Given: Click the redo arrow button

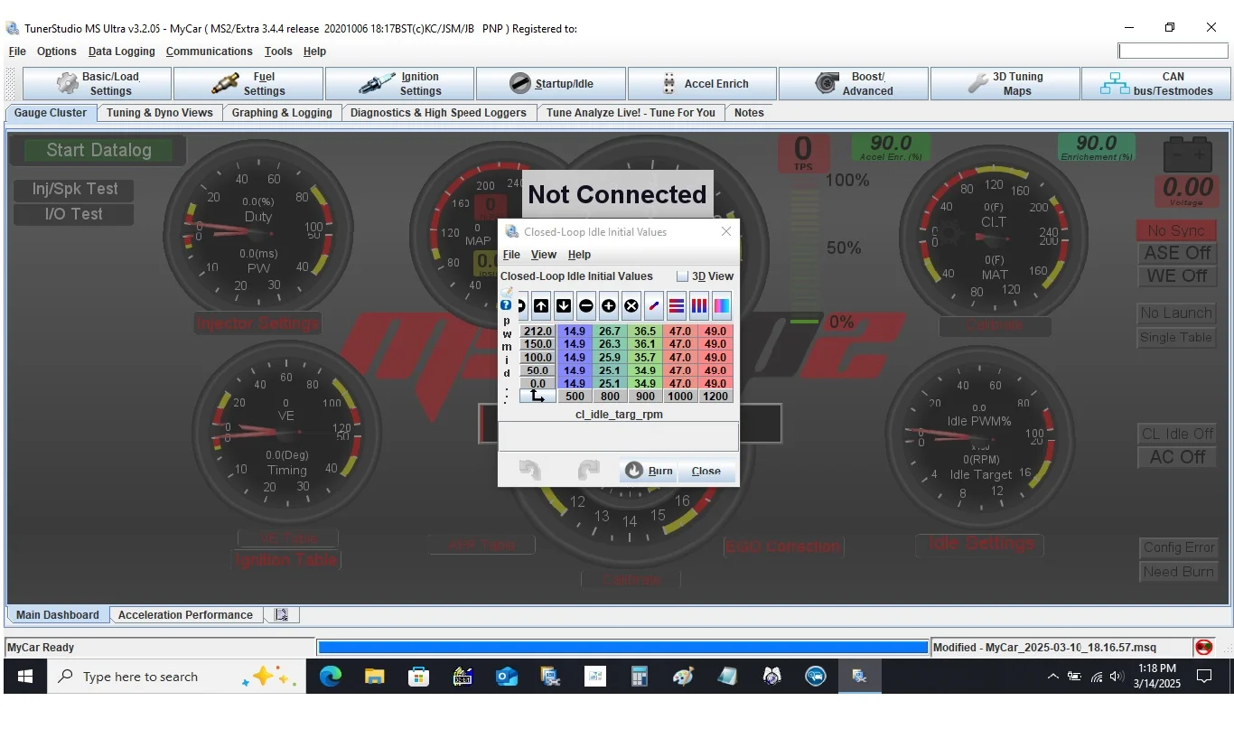Looking at the screenshot, I should pyautogui.click(x=588, y=470).
